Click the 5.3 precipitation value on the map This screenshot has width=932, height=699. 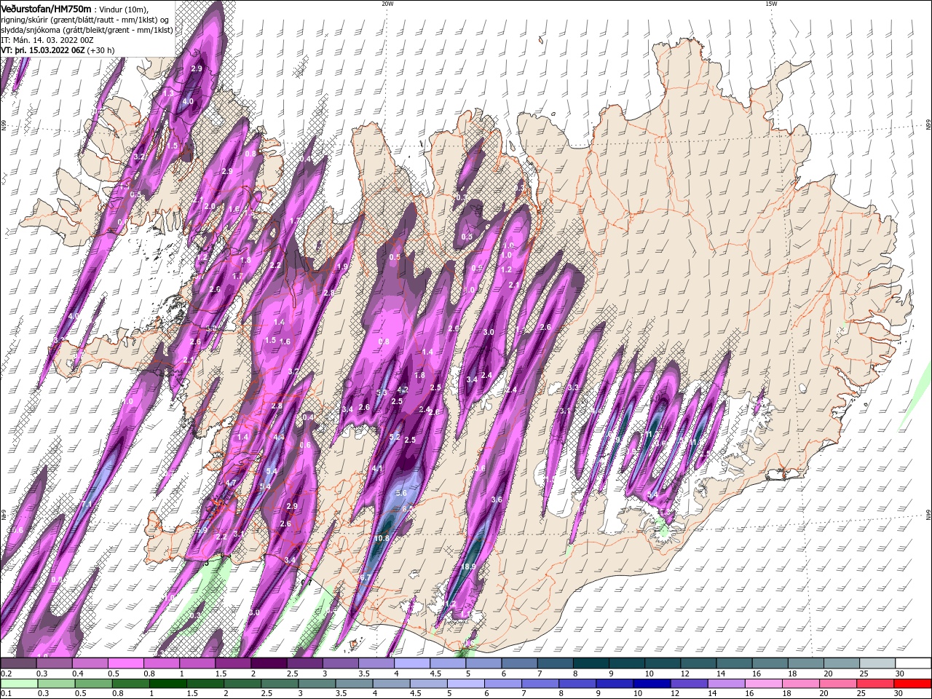pyautogui.click(x=382, y=393)
